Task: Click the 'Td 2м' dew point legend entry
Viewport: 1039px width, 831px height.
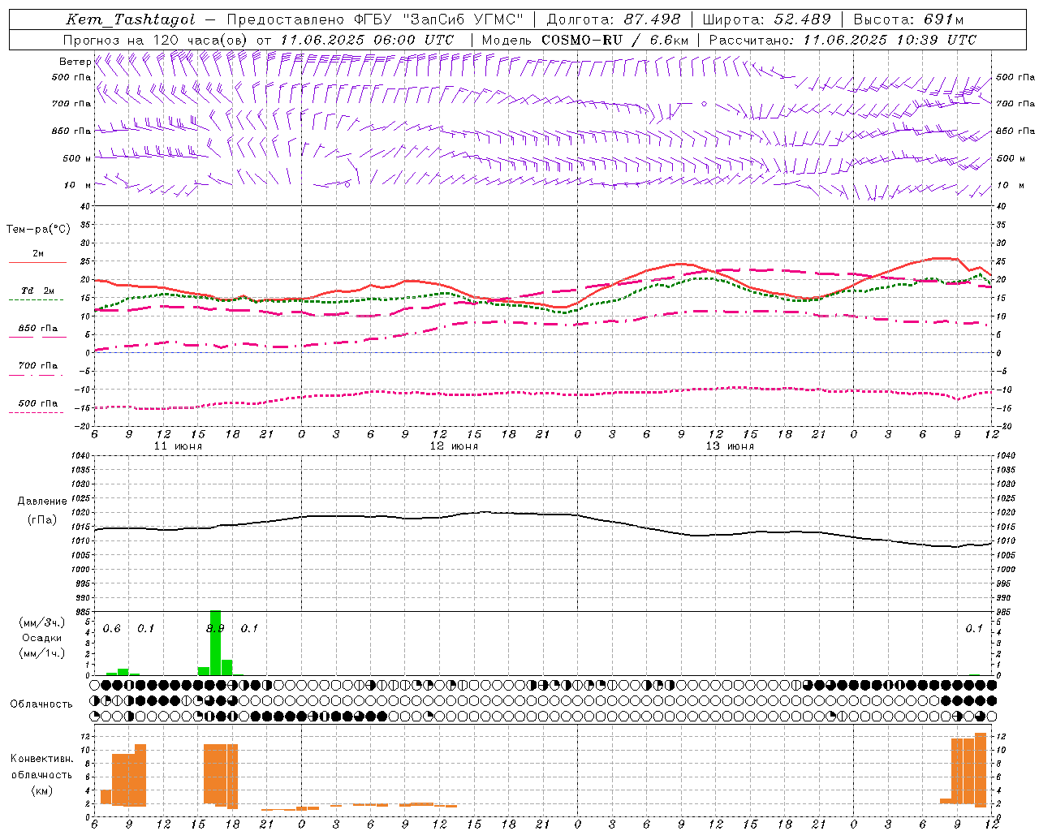Action: [37, 291]
